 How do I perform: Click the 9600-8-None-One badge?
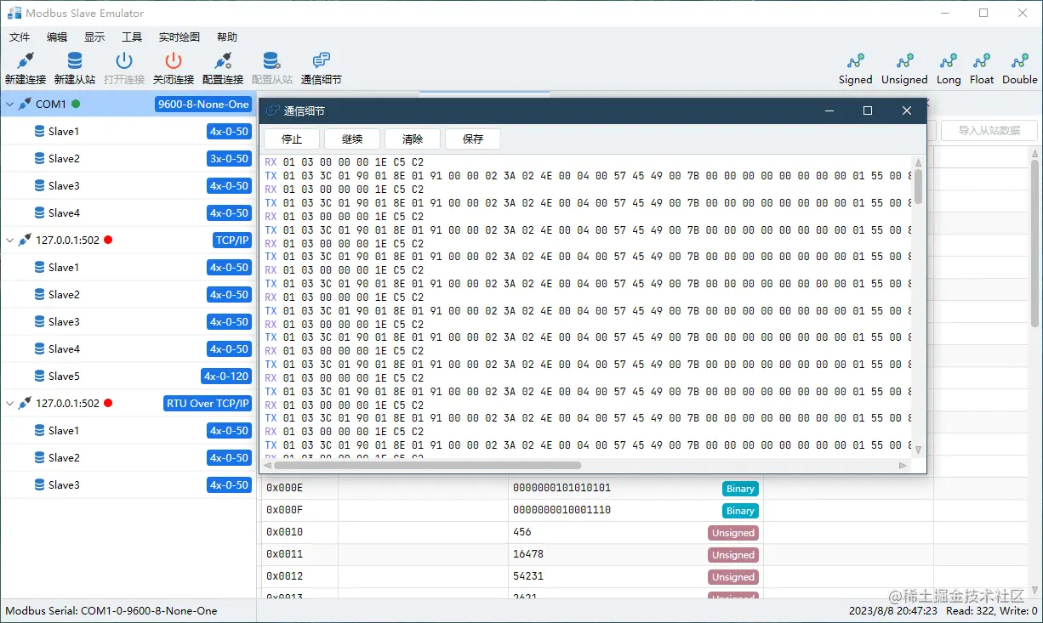pos(203,104)
